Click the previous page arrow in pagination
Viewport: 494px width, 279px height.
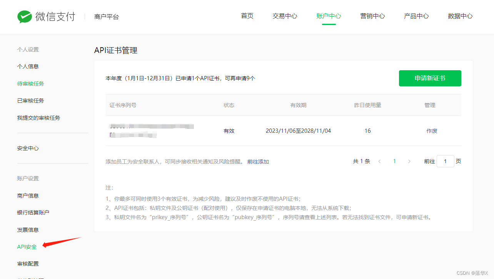point(380,161)
